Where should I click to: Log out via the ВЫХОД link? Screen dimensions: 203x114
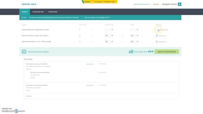(156, 4)
